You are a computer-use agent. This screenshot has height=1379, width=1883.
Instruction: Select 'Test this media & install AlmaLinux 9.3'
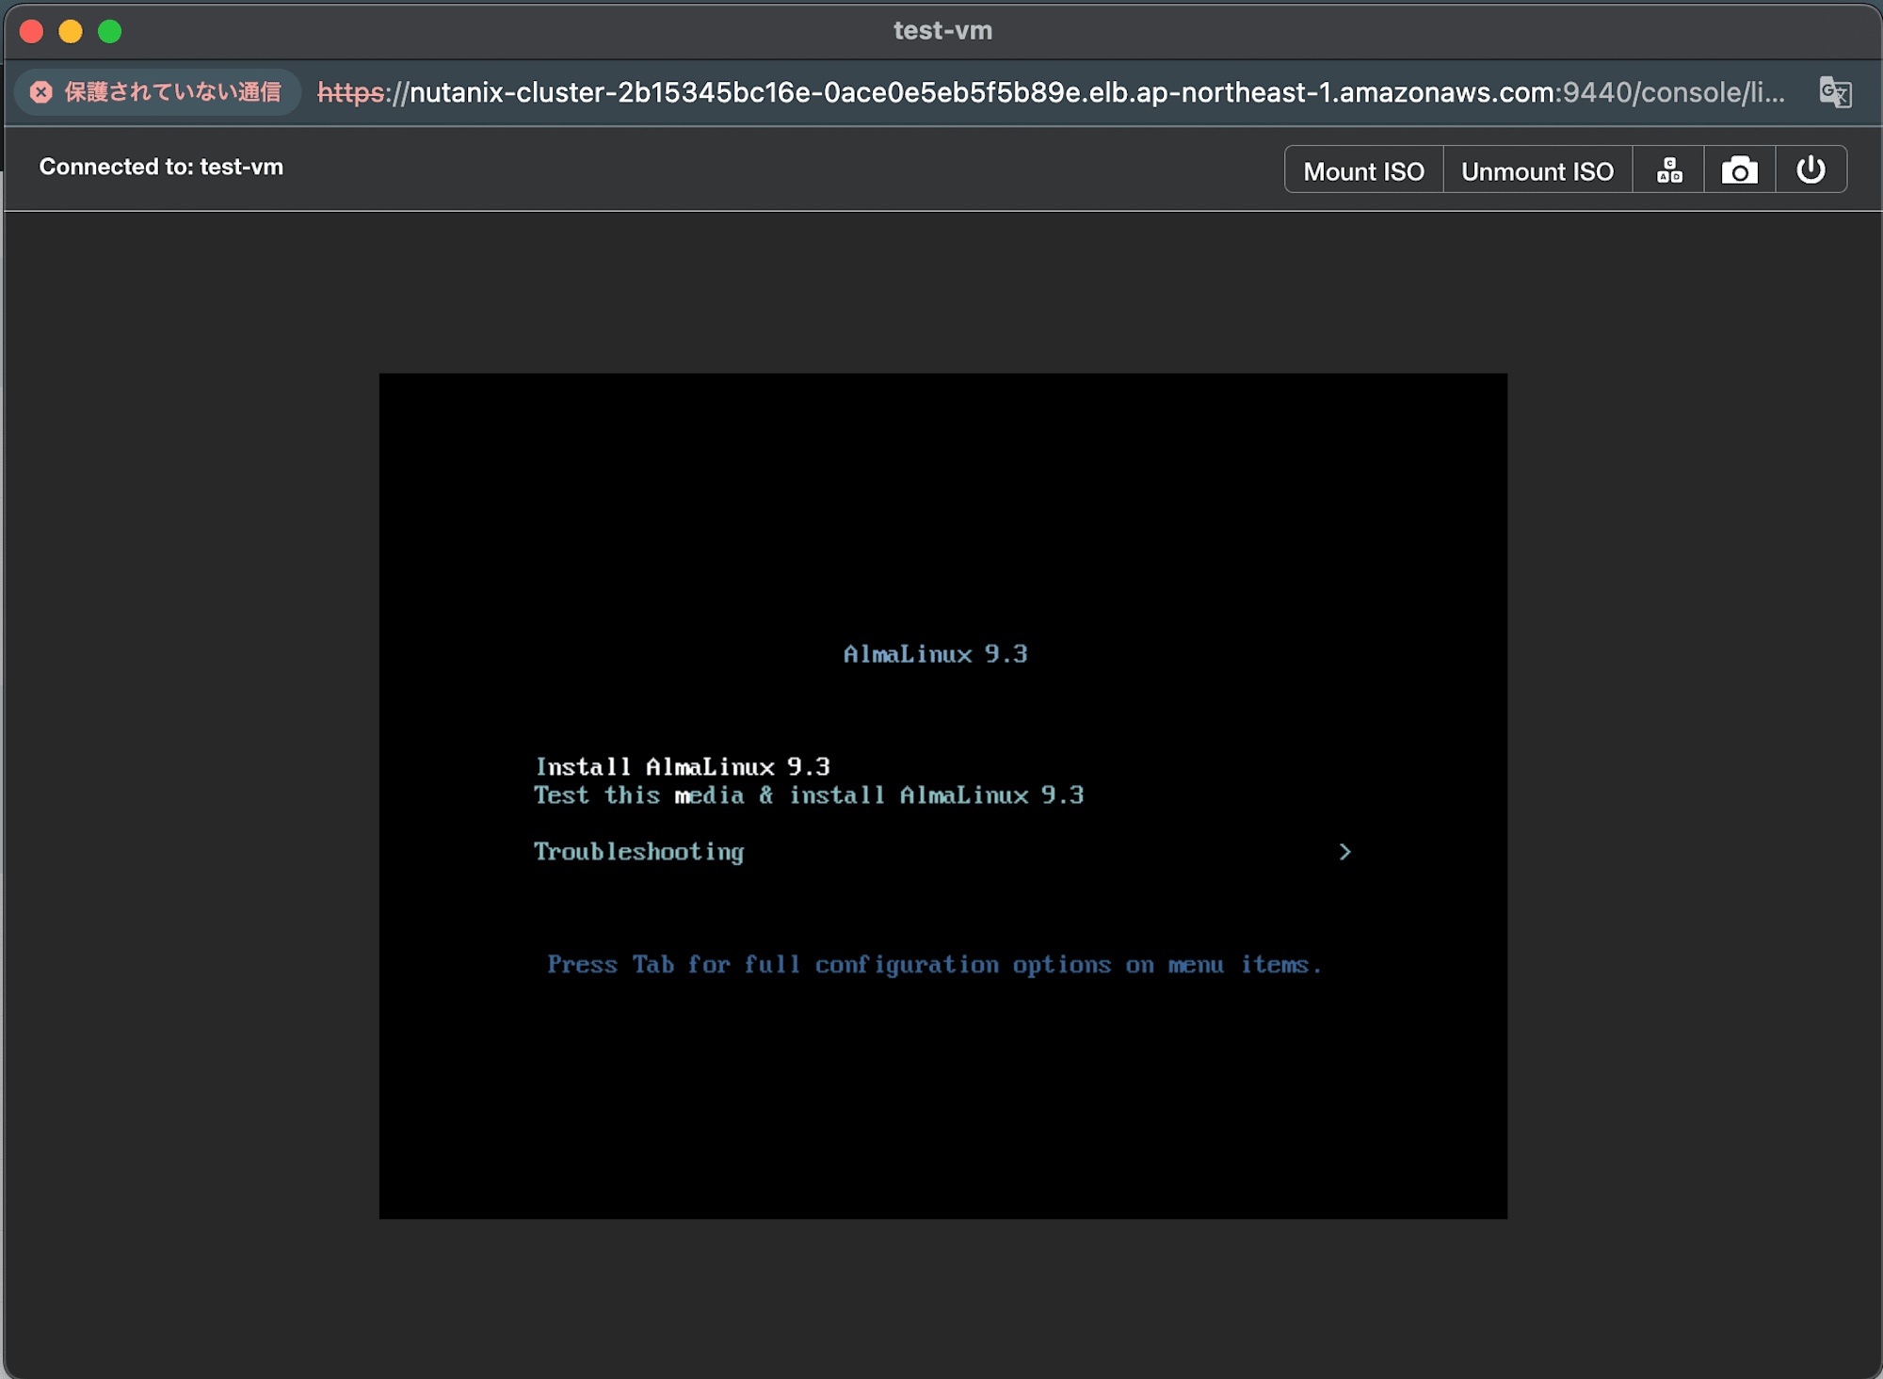coord(809,795)
